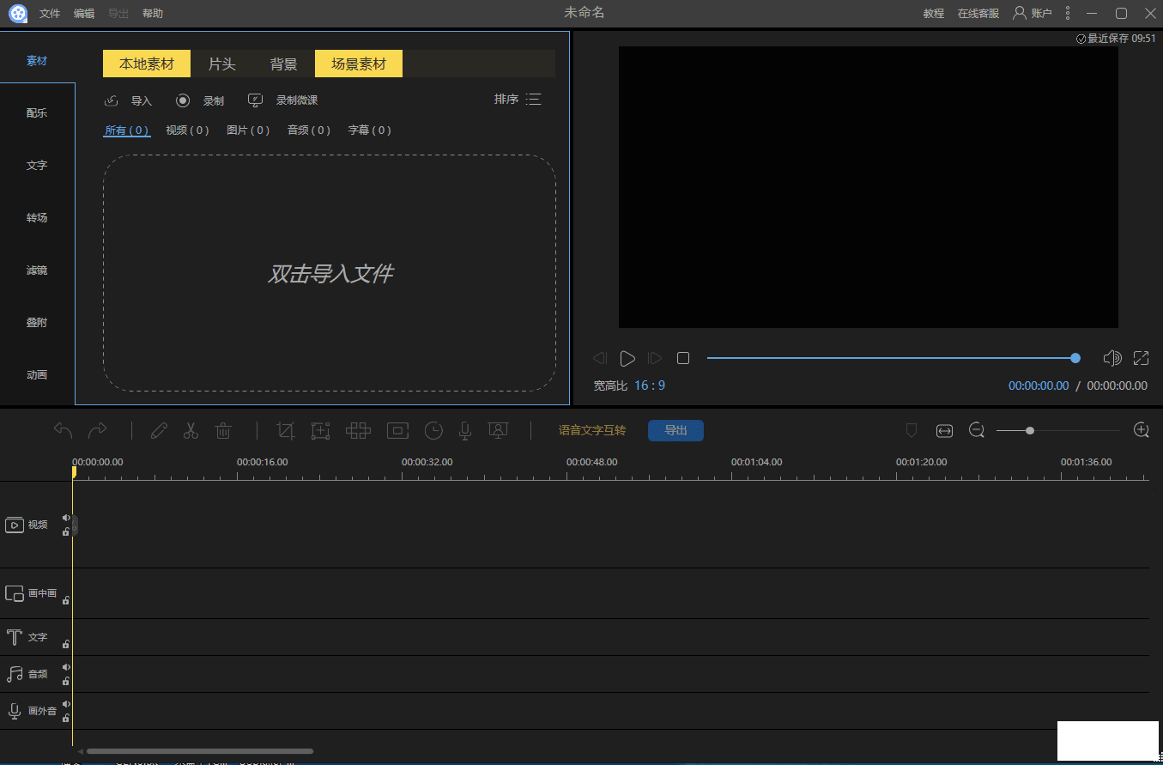Open the 文件 menu
Image resolution: width=1163 pixels, height=765 pixels.
50,14
